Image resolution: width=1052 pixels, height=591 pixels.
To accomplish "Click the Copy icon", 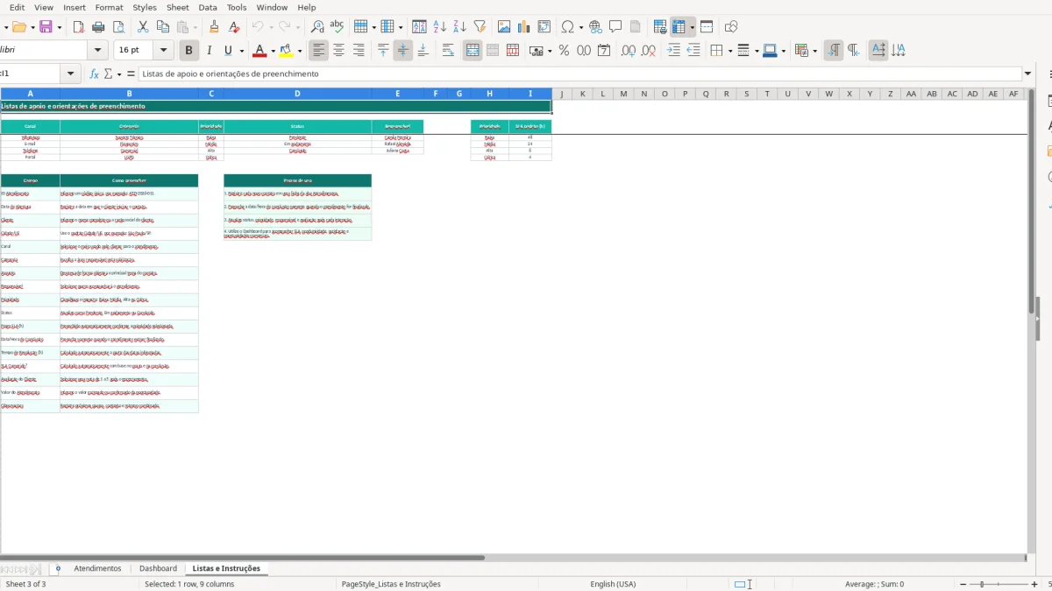I will pos(161,27).
